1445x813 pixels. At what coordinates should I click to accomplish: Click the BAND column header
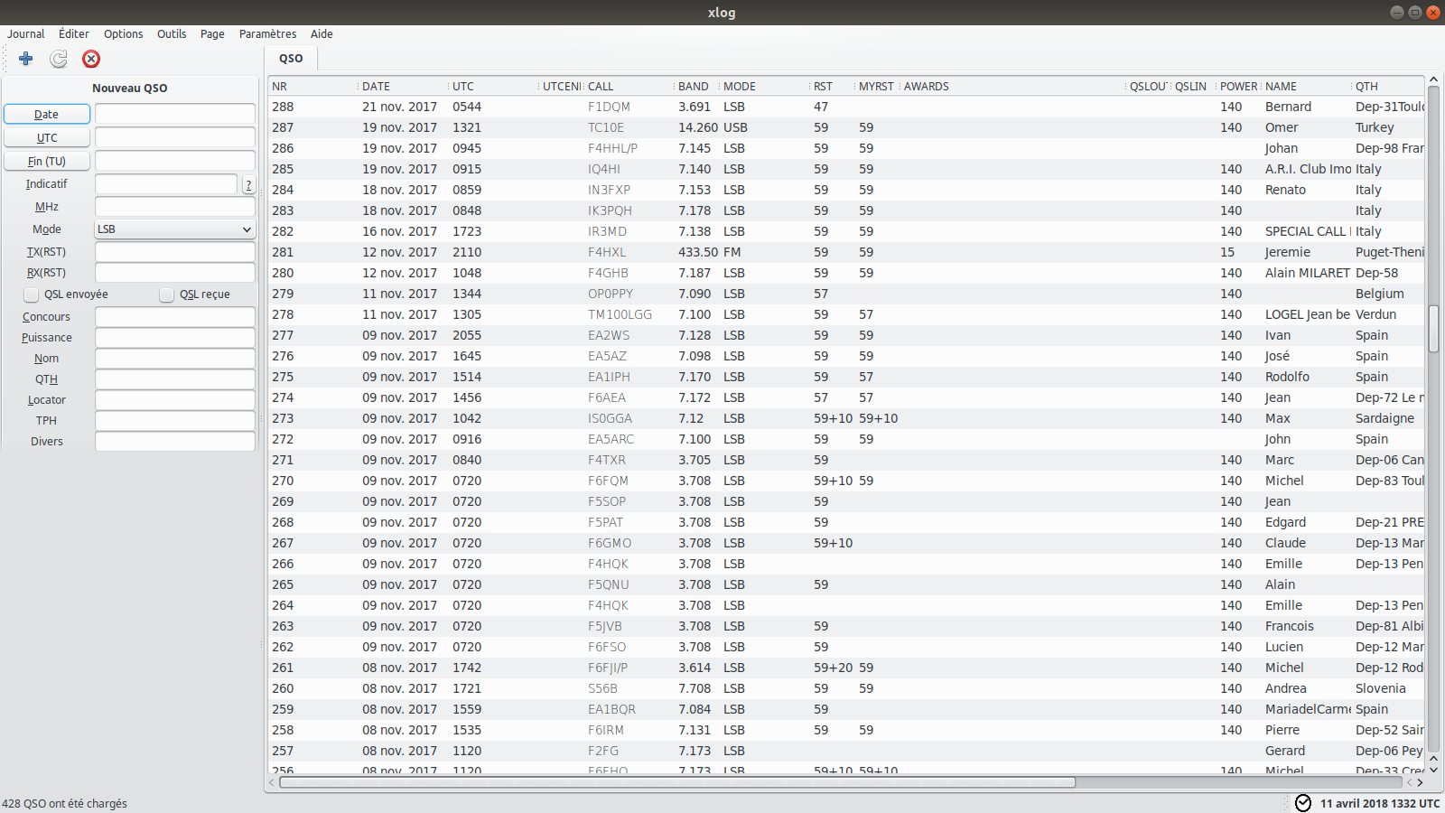point(697,87)
